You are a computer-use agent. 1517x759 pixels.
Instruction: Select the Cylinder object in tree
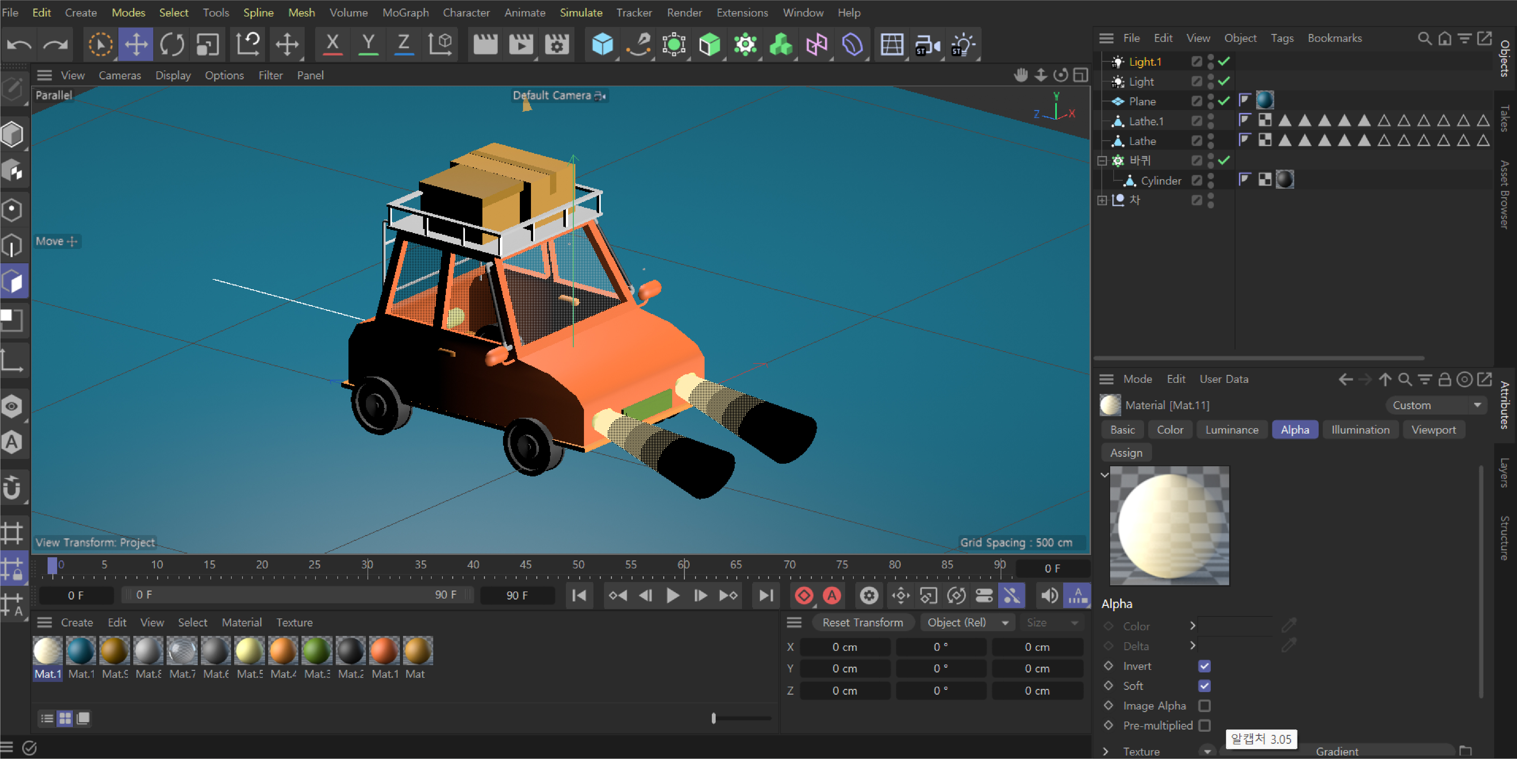point(1160,180)
